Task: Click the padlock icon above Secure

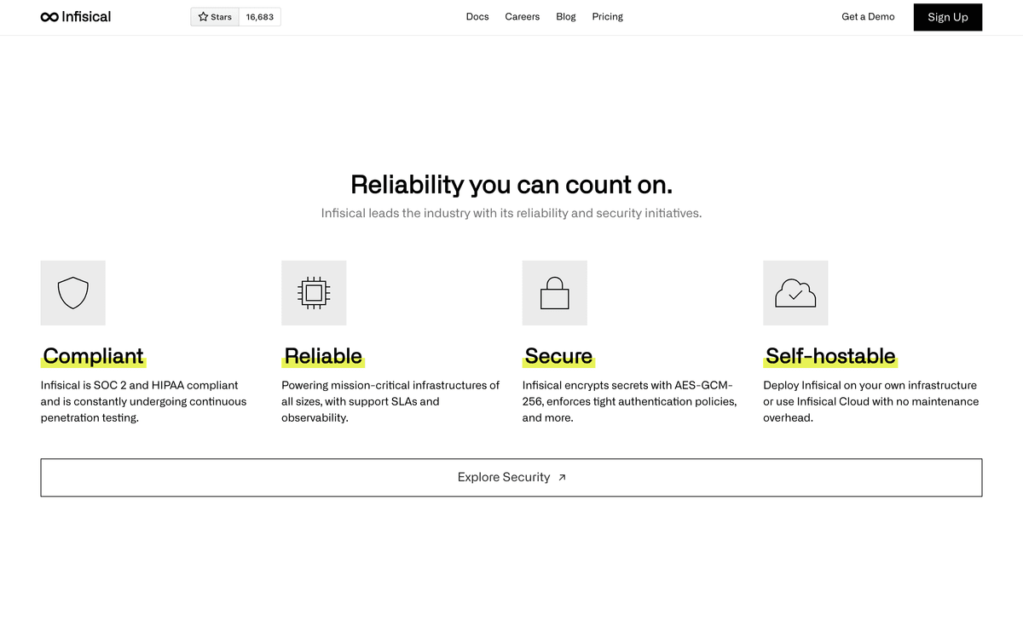Action: point(554,293)
